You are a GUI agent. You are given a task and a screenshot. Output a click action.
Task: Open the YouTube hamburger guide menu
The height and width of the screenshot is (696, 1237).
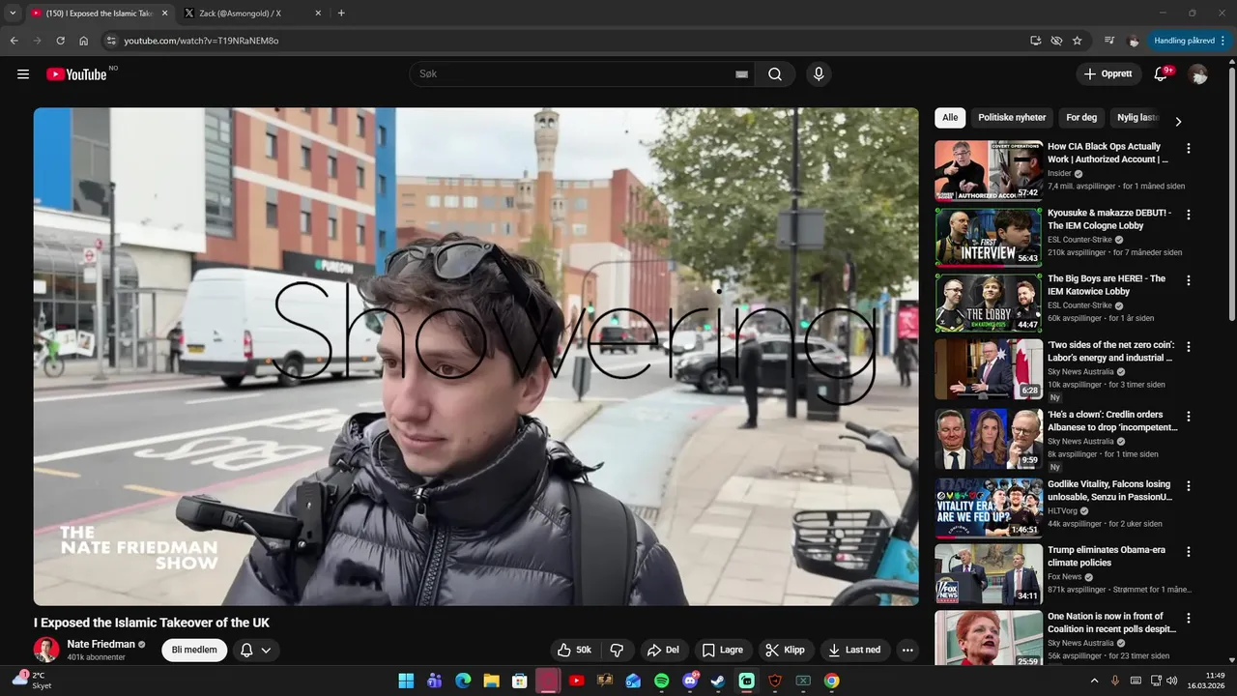(23, 74)
